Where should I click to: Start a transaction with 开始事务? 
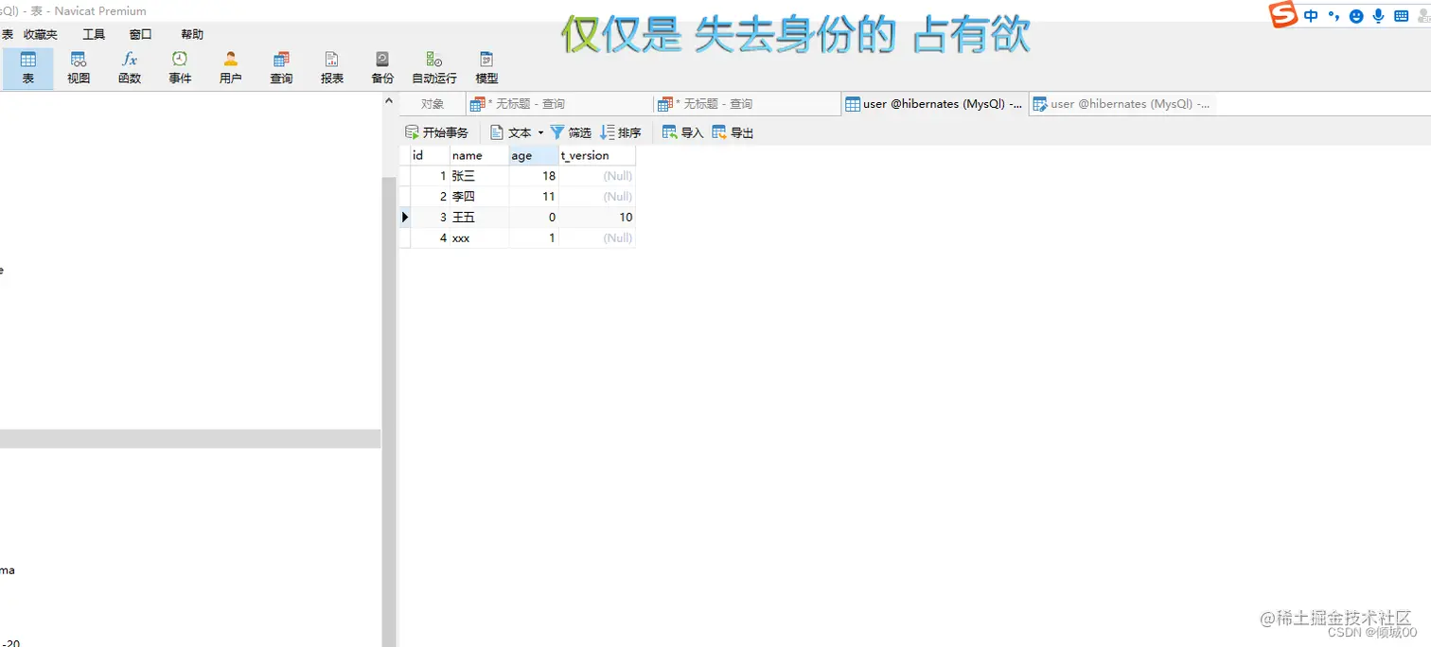(x=436, y=131)
